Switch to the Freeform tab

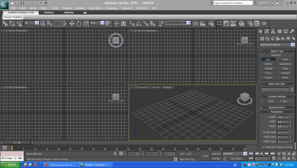pyautogui.click(x=49, y=12)
